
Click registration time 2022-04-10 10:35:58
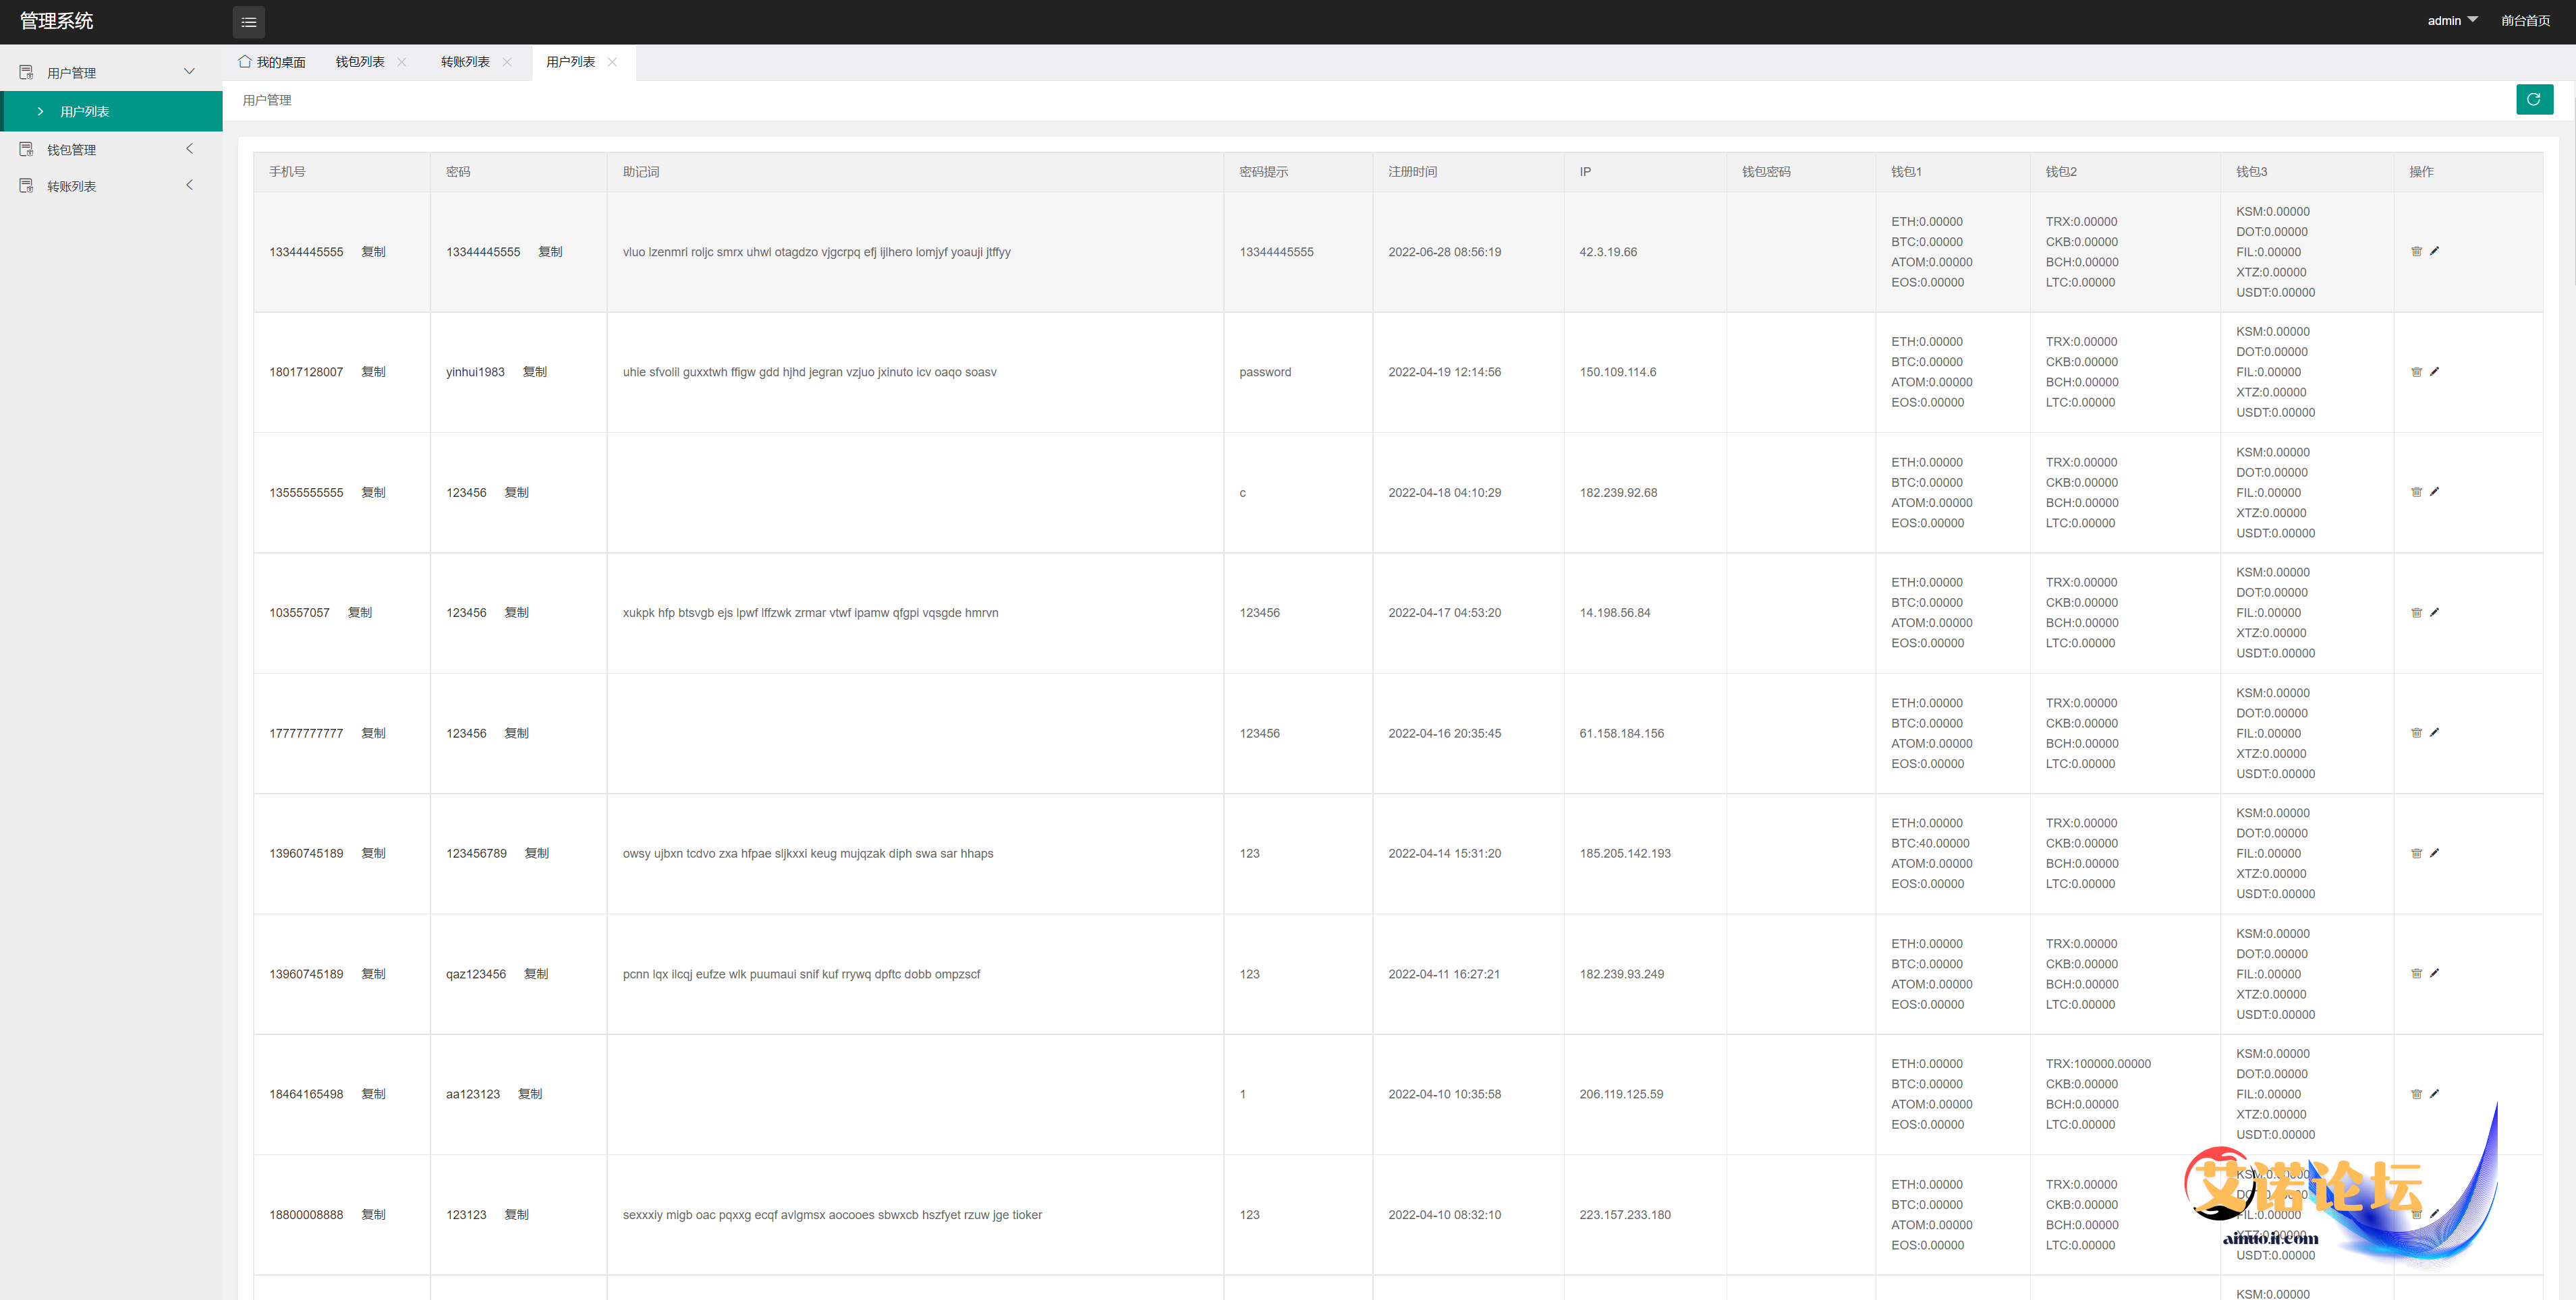tap(1444, 1094)
